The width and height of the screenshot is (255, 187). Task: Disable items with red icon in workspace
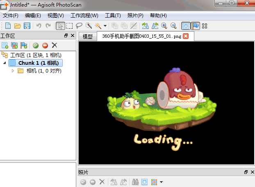pos(45,46)
